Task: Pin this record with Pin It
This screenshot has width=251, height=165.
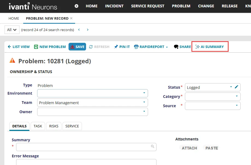Action: pyautogui.click(x=122, y=47)
